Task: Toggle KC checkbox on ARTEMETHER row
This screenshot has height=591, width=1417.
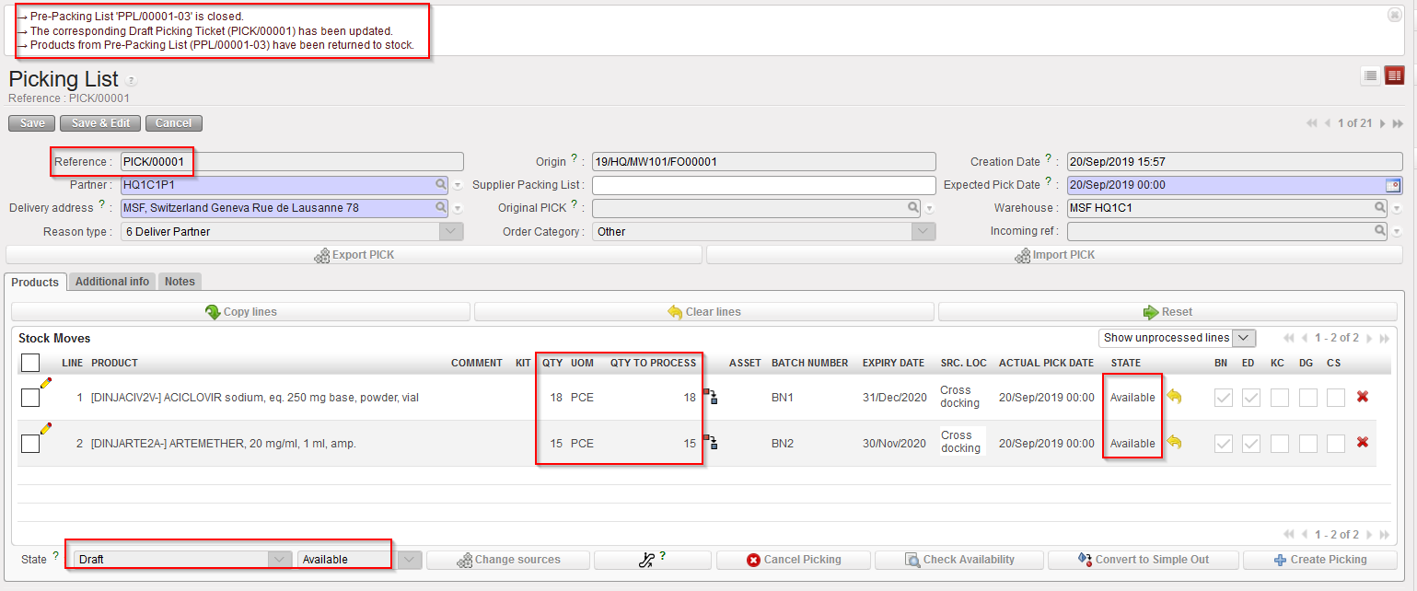Action: 1279,444
